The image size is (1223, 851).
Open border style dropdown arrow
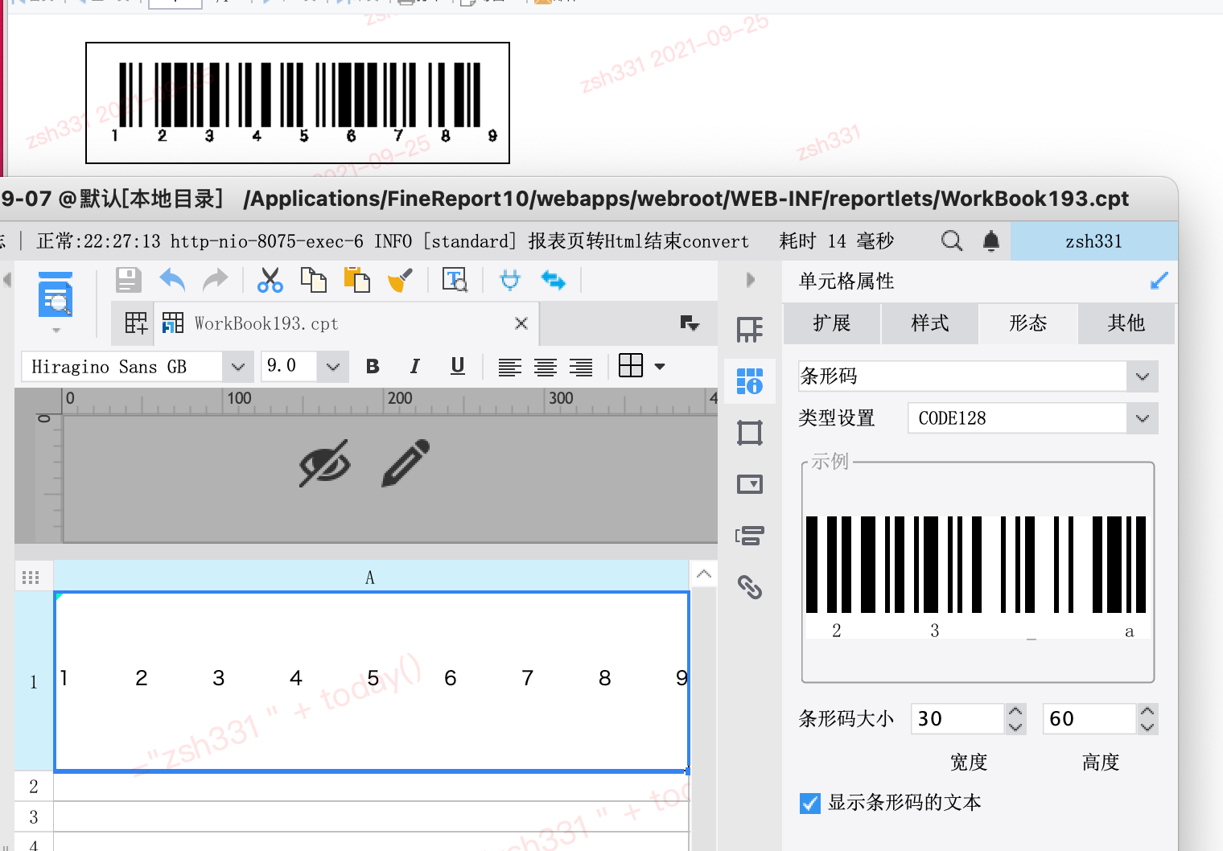pyautogui.click(x=660, y=367)
